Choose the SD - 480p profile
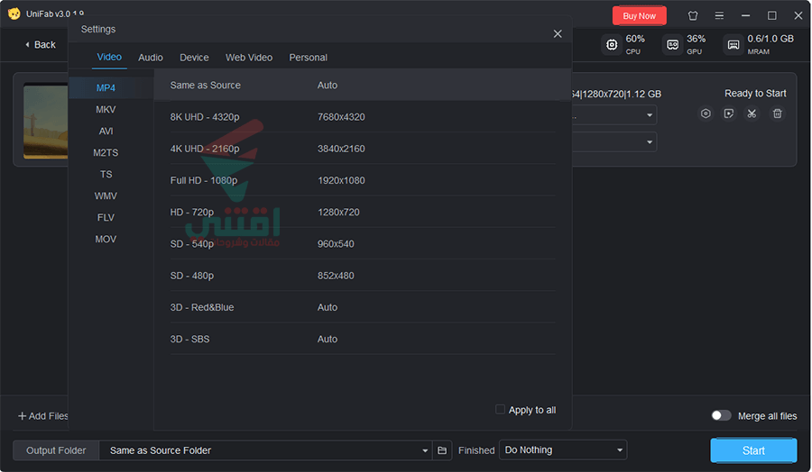Screen dimensions: 812x472 363,276
